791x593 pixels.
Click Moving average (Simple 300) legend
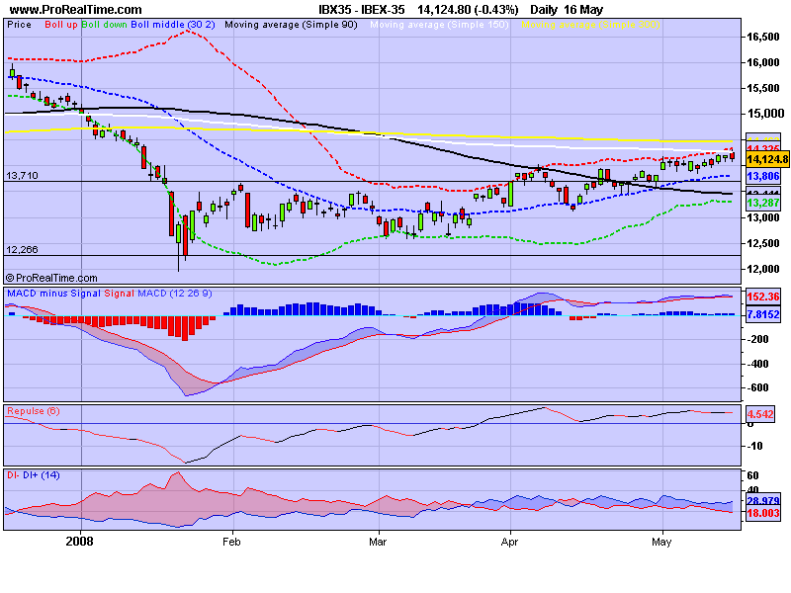(x=590, y=25)
